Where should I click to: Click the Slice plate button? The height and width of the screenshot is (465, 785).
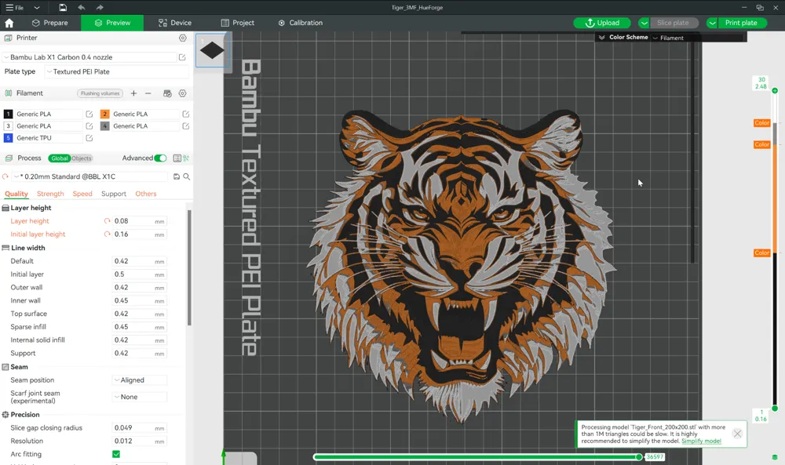tap(674, 23)
